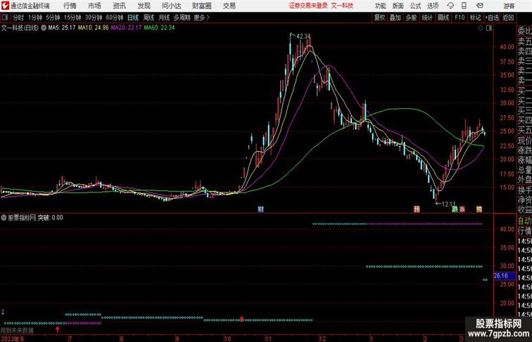532x342 pixels.
Task: Switch to the 1分钟 period
Action: click(x=35, y=18)
